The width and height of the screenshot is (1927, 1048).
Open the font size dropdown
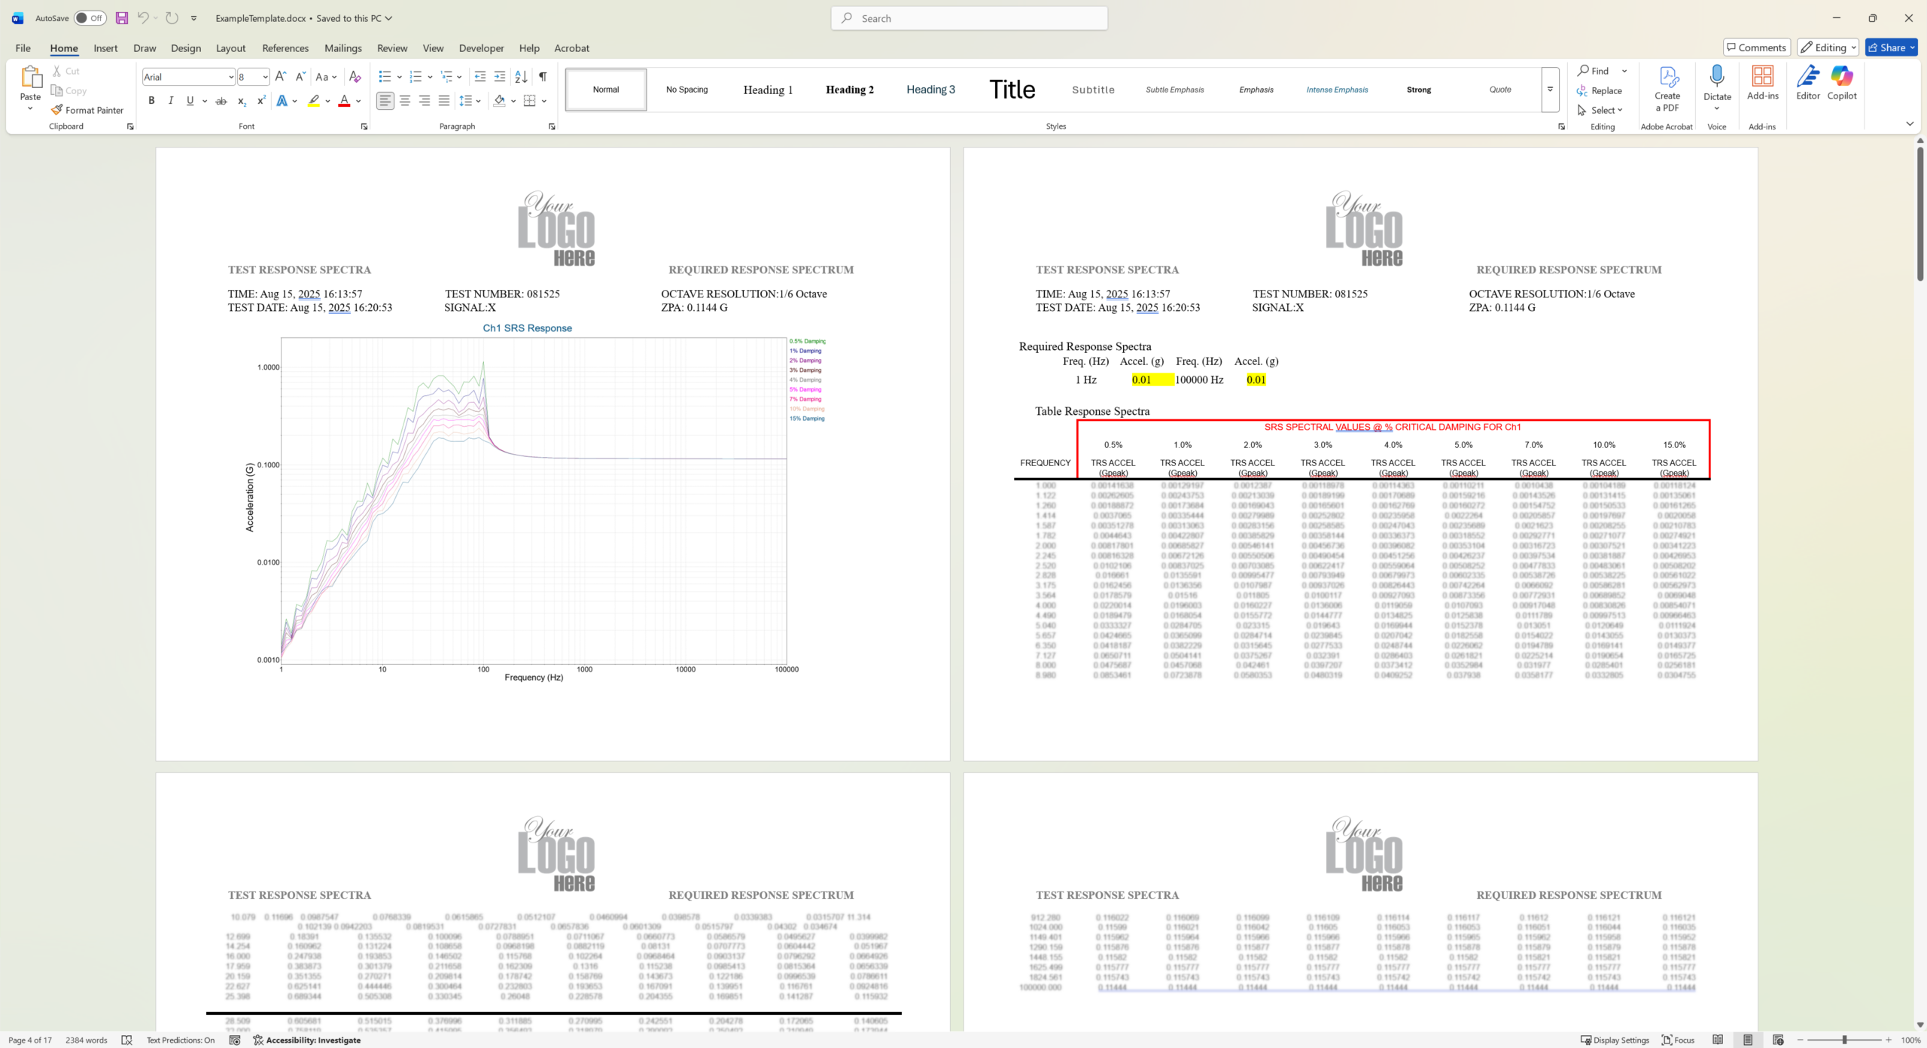click(x=265, y=77)
